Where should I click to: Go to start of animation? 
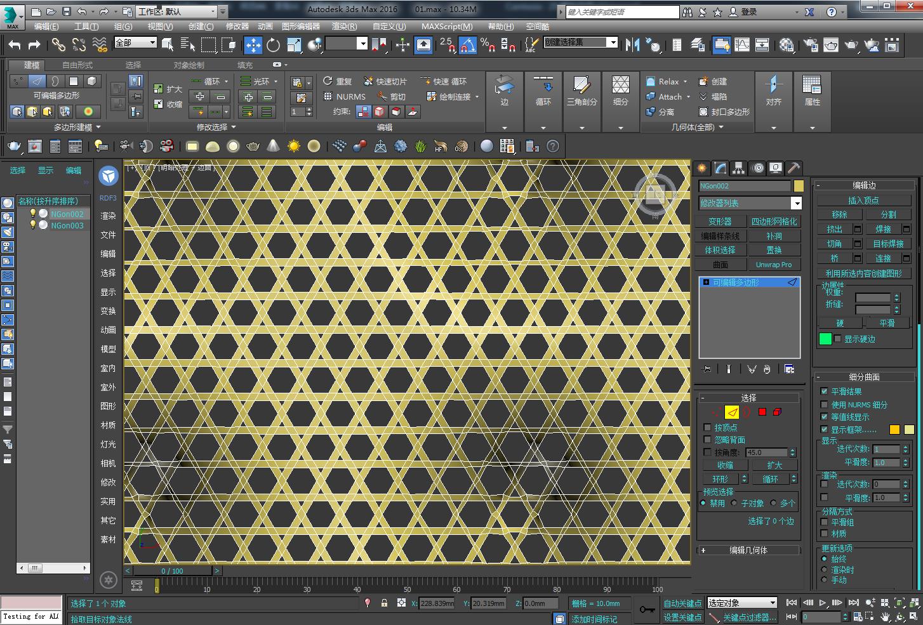coord(792,602)
